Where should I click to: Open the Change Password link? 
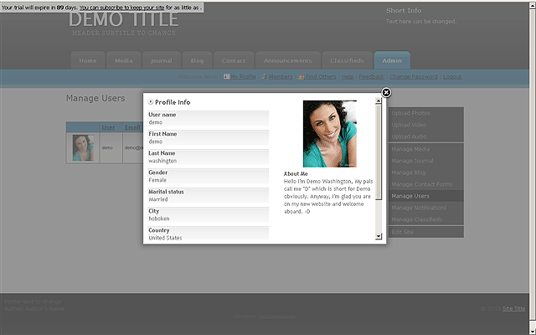pos(413,76)
